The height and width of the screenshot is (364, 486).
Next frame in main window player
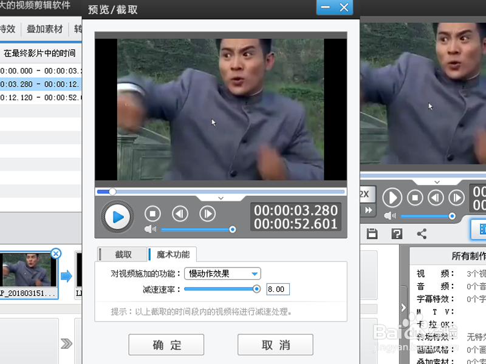pos(457,198)
